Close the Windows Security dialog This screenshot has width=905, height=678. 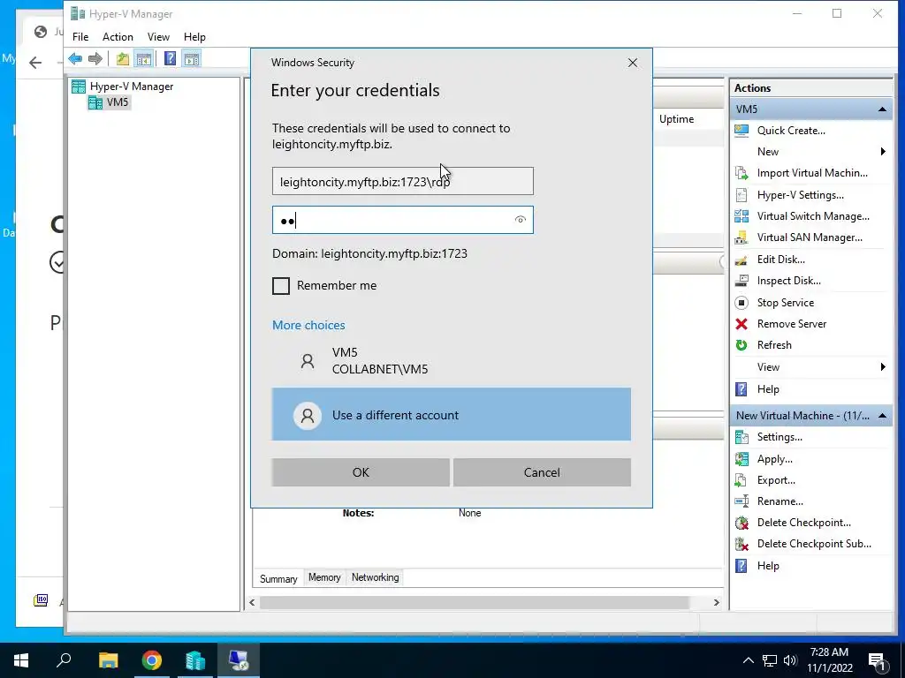(633, 63)
